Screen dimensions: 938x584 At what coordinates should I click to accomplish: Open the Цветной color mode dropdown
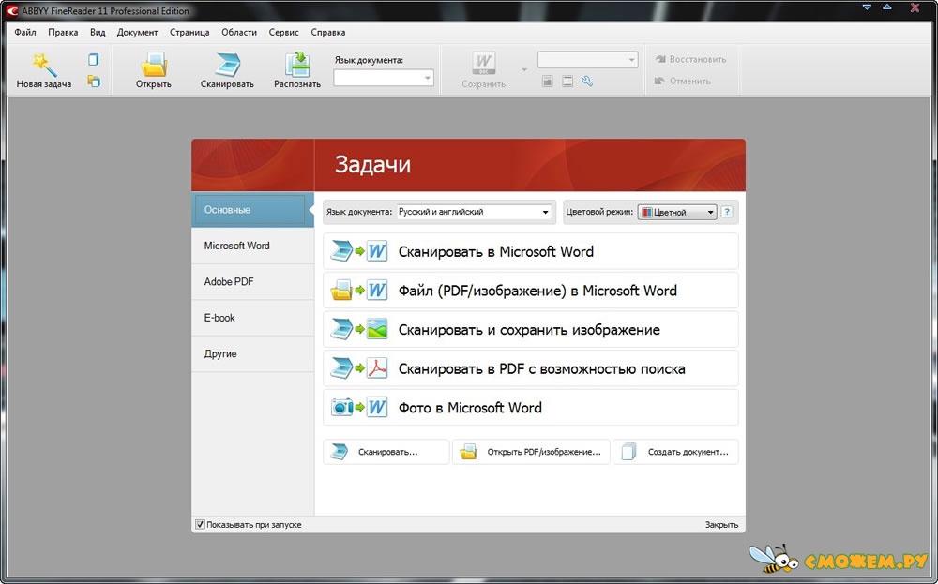[677, 212]
